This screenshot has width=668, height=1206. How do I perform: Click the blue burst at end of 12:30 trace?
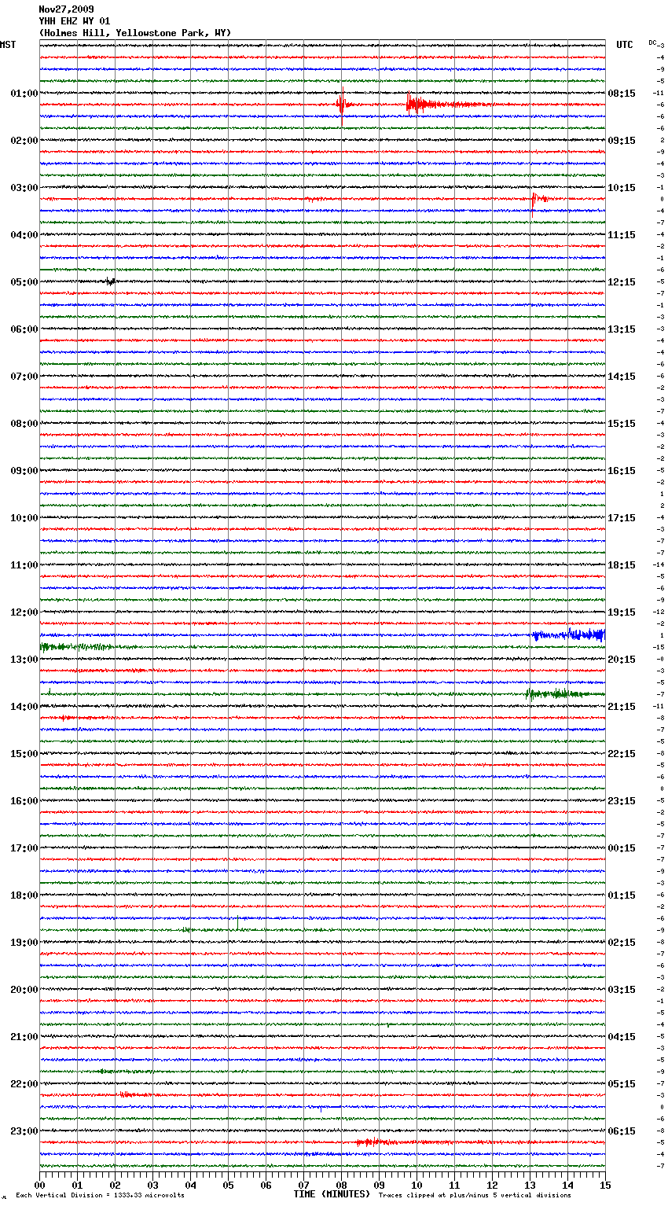coord(569,634)
